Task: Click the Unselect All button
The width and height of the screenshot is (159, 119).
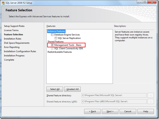Action: click(x=72, y=89)
